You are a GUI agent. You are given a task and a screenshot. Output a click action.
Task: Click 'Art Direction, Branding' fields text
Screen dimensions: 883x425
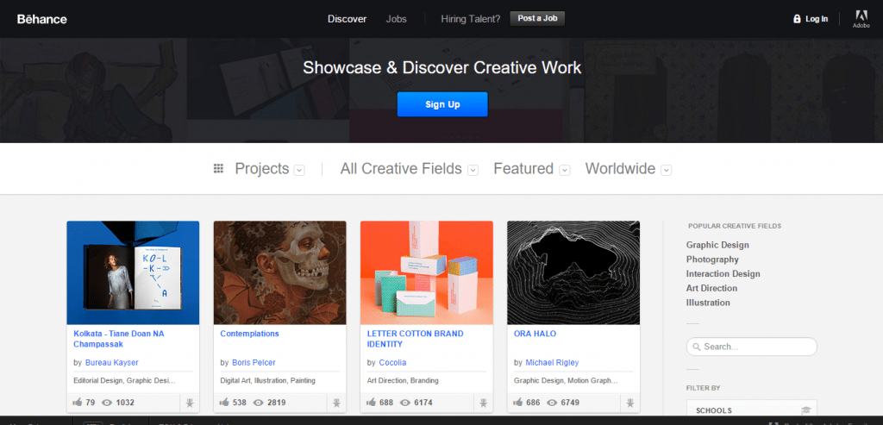403,380
